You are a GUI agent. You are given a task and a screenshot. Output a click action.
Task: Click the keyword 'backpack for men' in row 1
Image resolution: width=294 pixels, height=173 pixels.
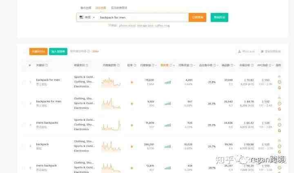48,80
